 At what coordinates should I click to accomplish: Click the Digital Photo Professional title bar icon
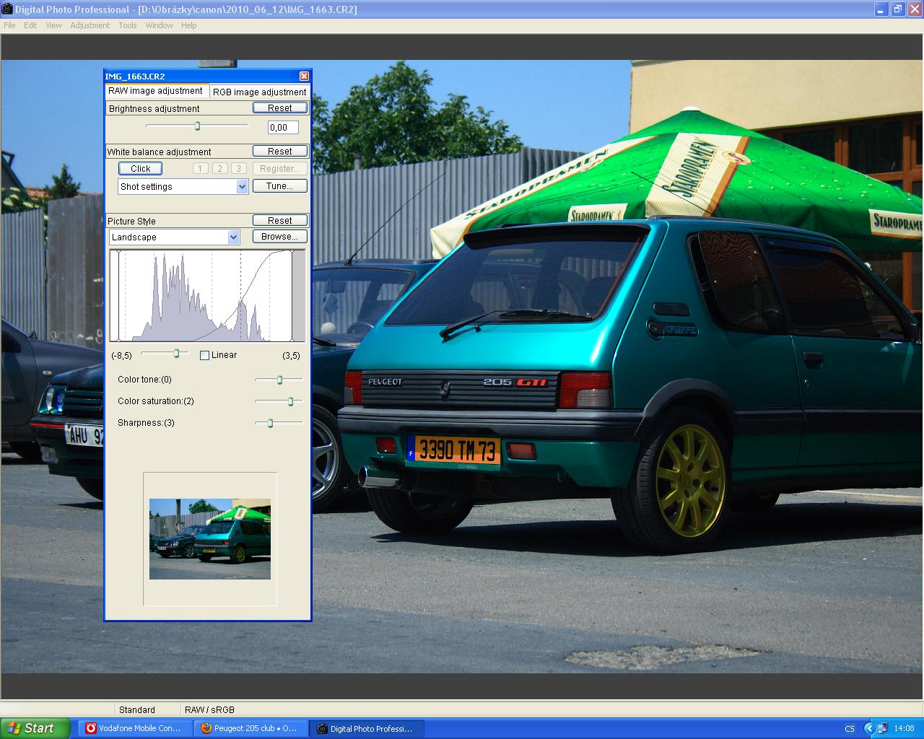pyautogui.click(x=7, y=9)
